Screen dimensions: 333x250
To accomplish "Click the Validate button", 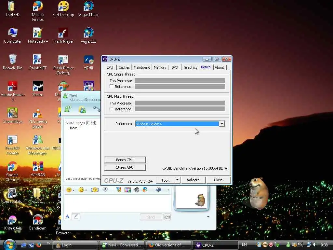I will (x=193, y=180).
